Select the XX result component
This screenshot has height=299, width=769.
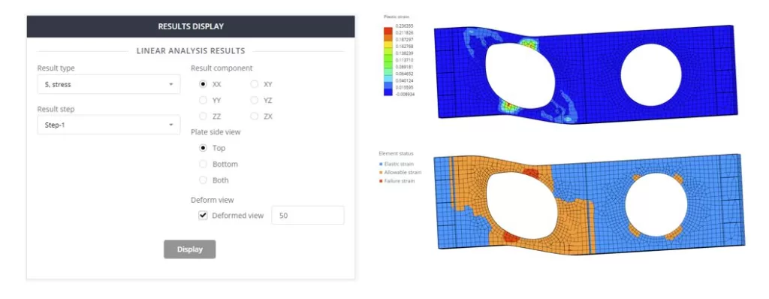pos(203,84)
